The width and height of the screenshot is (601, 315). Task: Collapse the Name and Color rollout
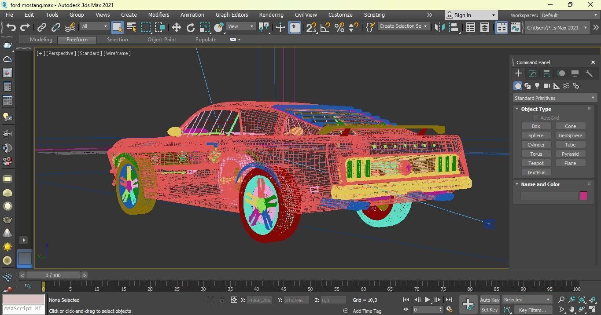coord(540,184)
